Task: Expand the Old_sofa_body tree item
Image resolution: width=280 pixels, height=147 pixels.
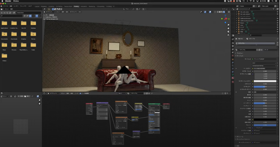Action: pyautogui.click(x=237, y=12)
